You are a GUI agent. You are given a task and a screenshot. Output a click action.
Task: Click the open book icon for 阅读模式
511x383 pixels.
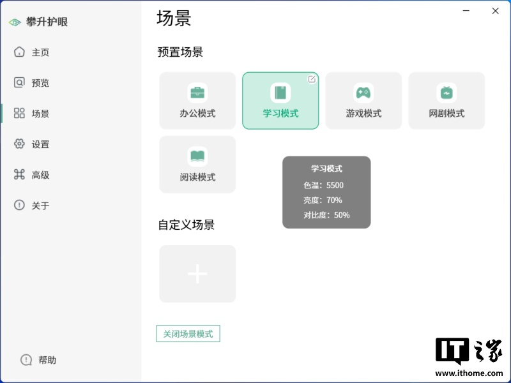(197, 156)
